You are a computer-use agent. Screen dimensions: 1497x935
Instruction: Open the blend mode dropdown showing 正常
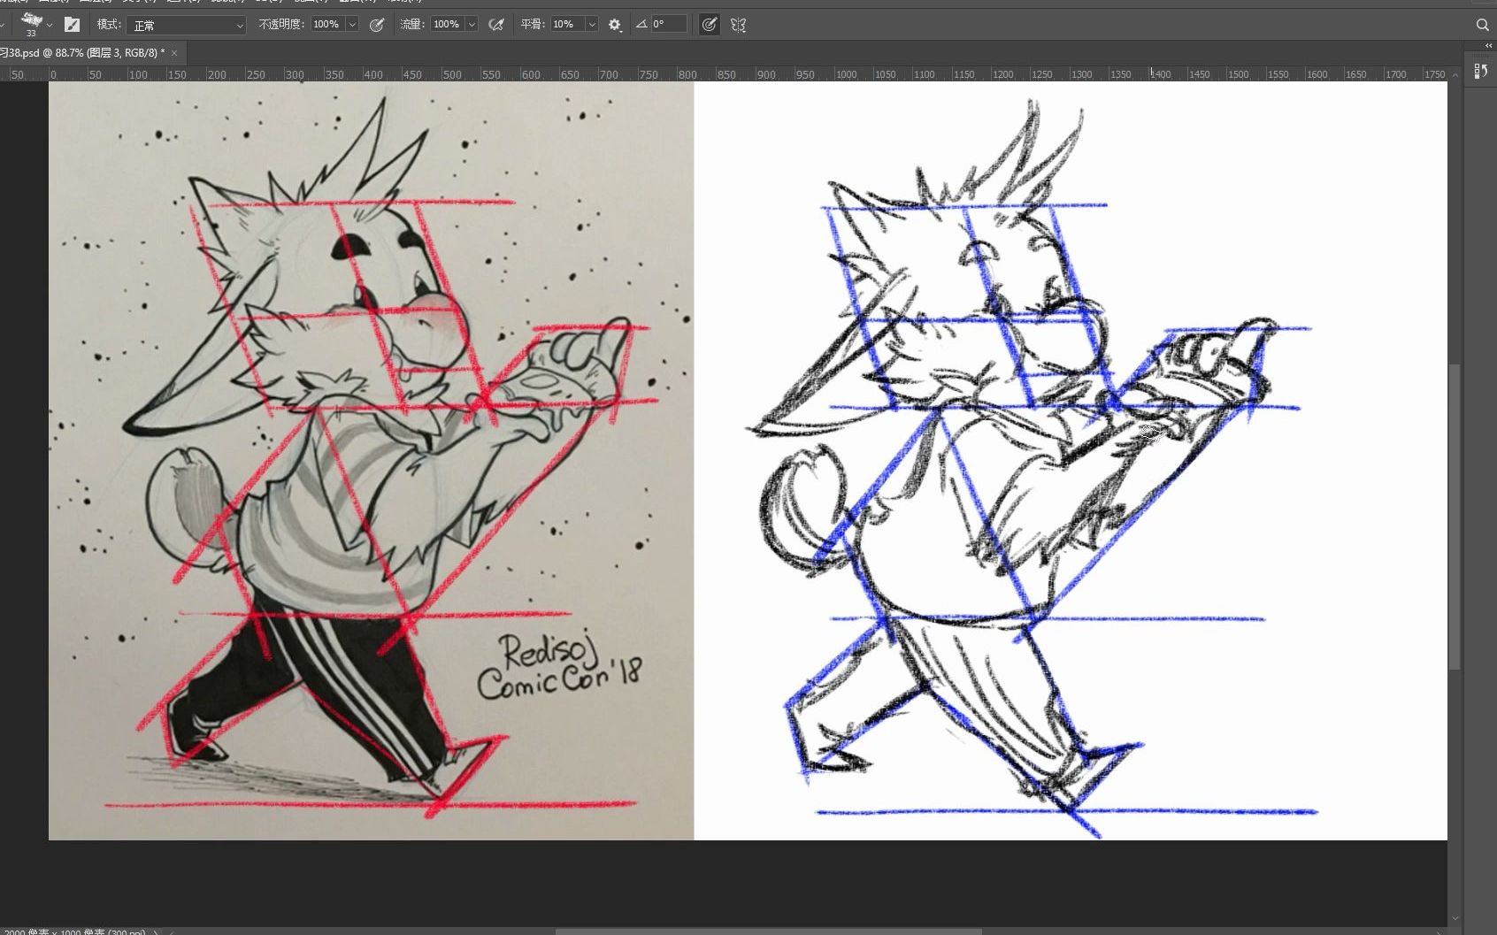tap(186, 25)
